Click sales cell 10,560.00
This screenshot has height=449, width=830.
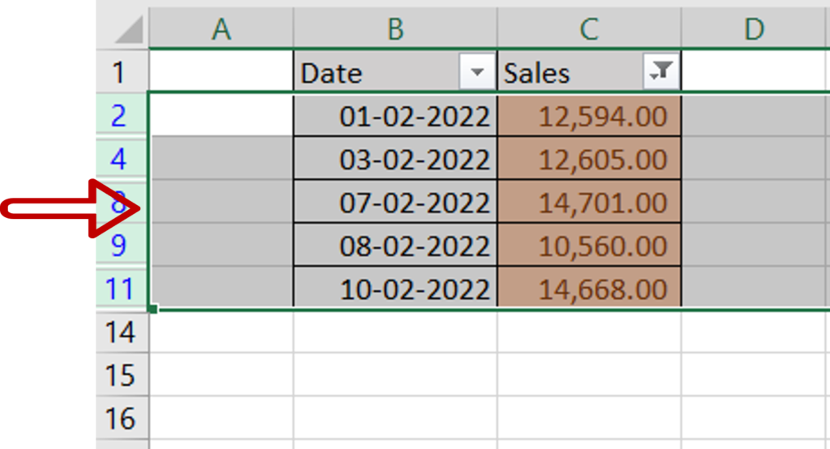(x=589, y=245)
